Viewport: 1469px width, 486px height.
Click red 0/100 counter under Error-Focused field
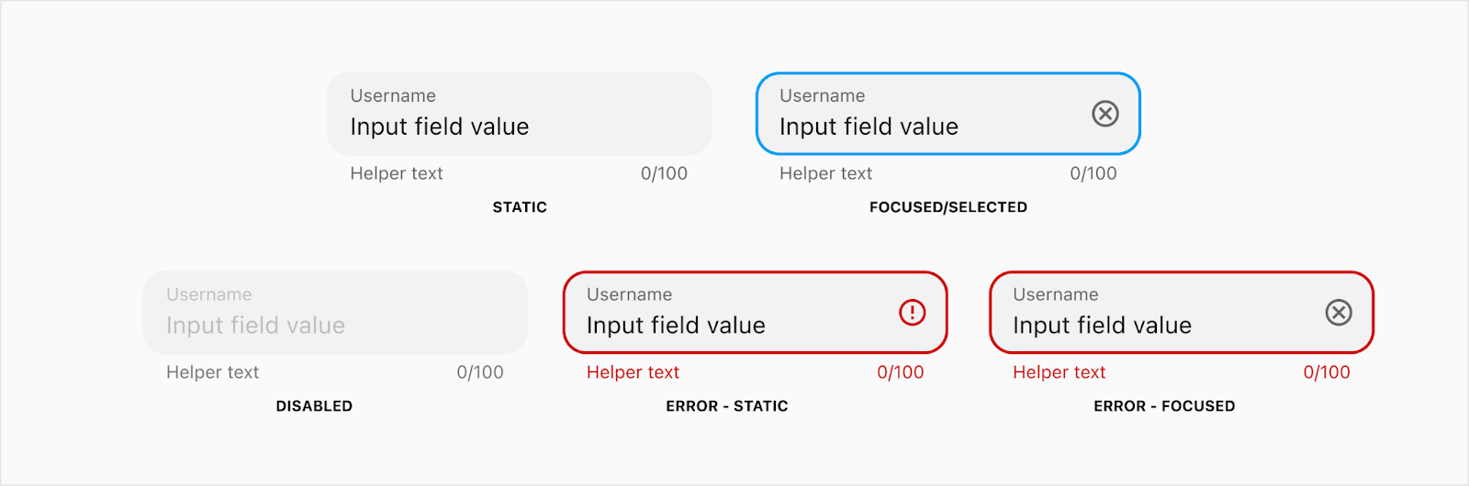coord(1327,372)
